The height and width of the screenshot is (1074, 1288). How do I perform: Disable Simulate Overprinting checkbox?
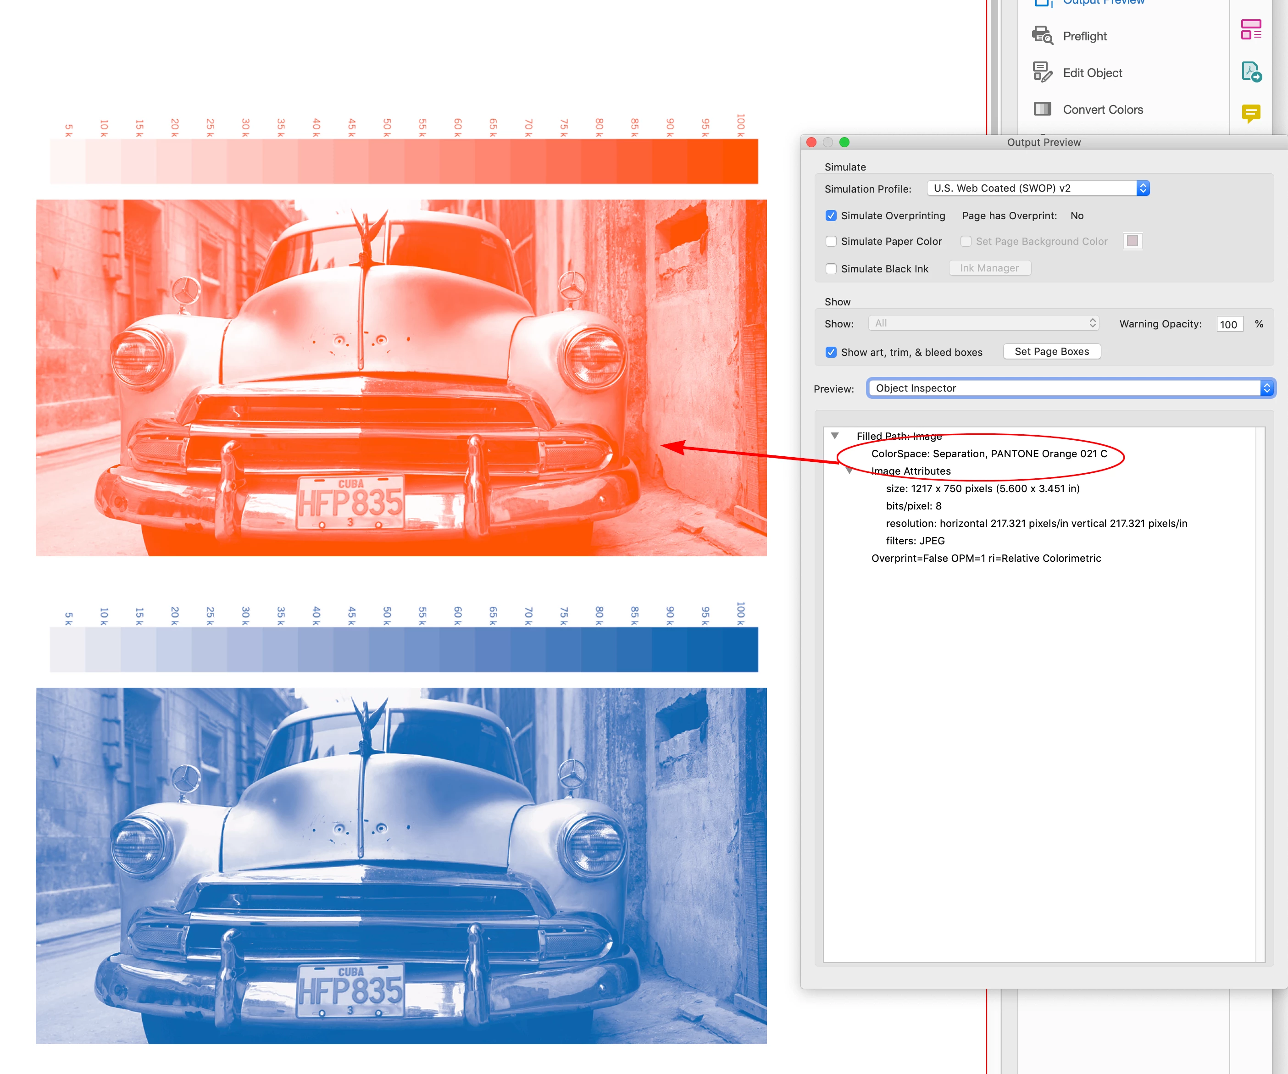(831, 216)
